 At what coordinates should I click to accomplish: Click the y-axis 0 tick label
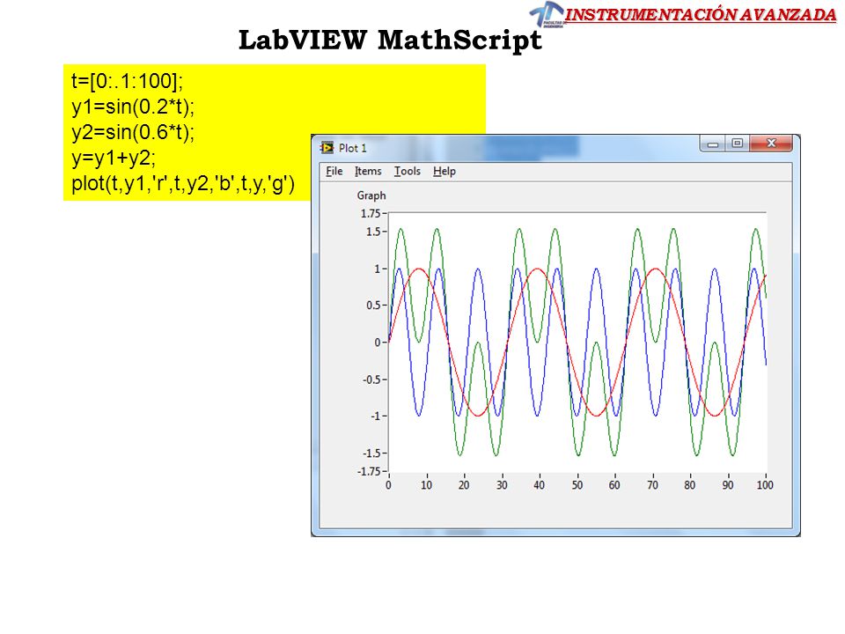click(x=378, y=343)
